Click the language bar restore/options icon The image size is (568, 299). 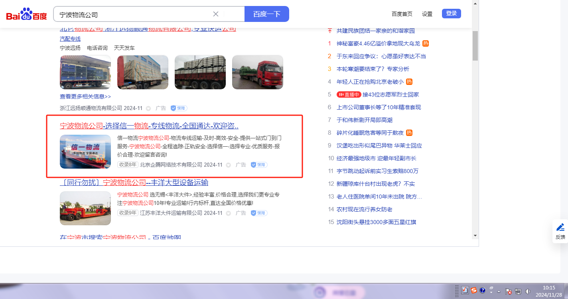coord(491,288)
